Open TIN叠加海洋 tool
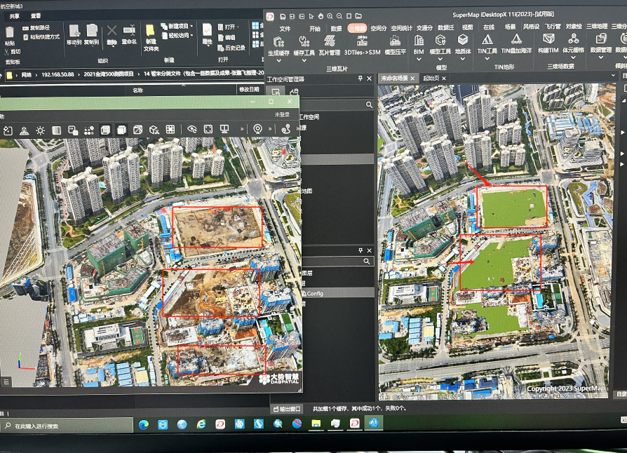Image resolution: width=627 pixels, height=453 pixels. point(516,39)
